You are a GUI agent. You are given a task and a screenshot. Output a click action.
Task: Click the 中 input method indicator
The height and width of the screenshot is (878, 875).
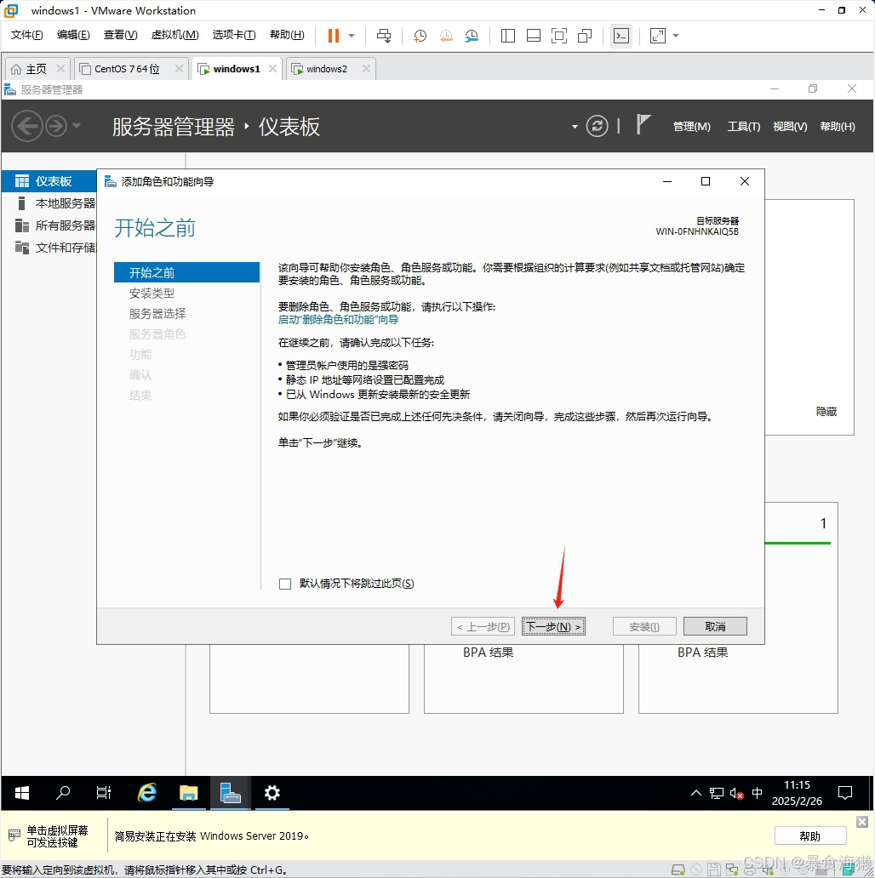tap(757, 793)
